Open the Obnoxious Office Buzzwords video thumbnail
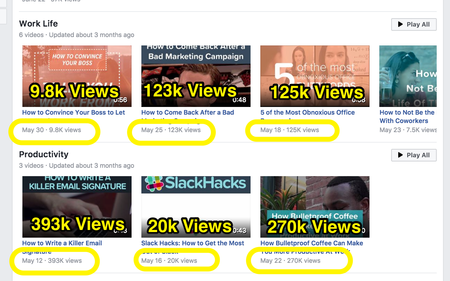The width and height of the screenshot is (450, 281). pyautogui.click(x=315, y=76)
